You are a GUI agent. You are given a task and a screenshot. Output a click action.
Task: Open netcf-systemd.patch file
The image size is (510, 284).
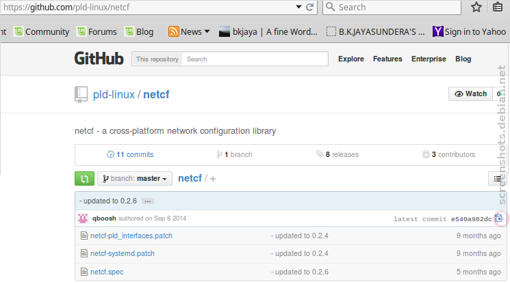[123, 253]
